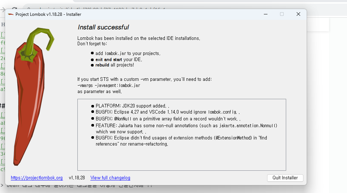Open the https://projectlombok.org link
This screenshot has height=193, width=347.
tap(37, 178)
